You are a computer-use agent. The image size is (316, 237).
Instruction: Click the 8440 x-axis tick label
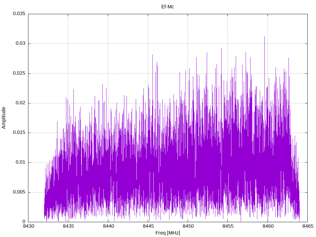pyautogui.click(x=108, y=226)
